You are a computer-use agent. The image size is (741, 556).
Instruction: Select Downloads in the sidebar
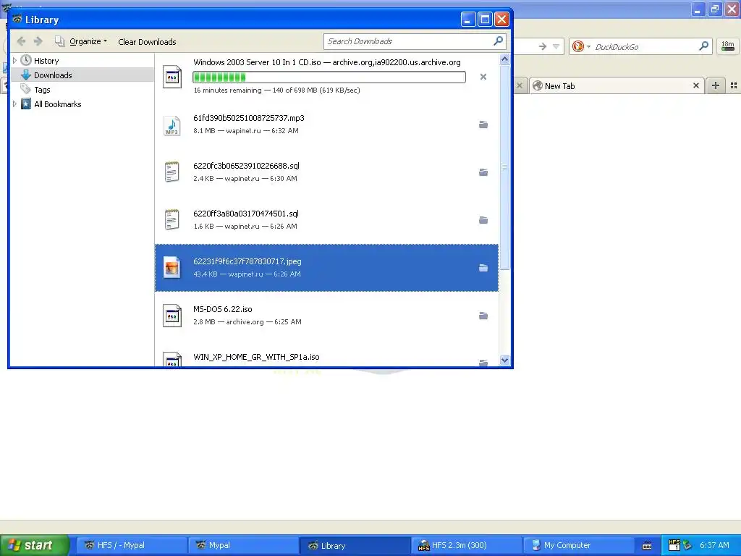pos(53,75)
